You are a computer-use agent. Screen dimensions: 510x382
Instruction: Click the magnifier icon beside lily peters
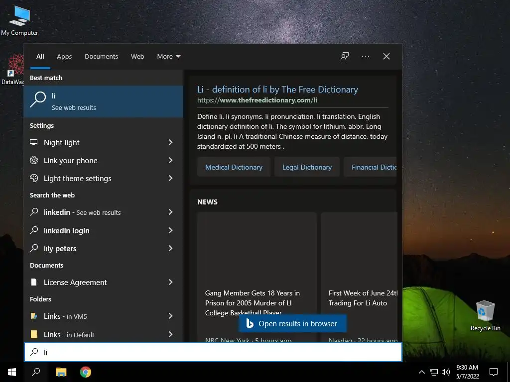coord(34,248)
